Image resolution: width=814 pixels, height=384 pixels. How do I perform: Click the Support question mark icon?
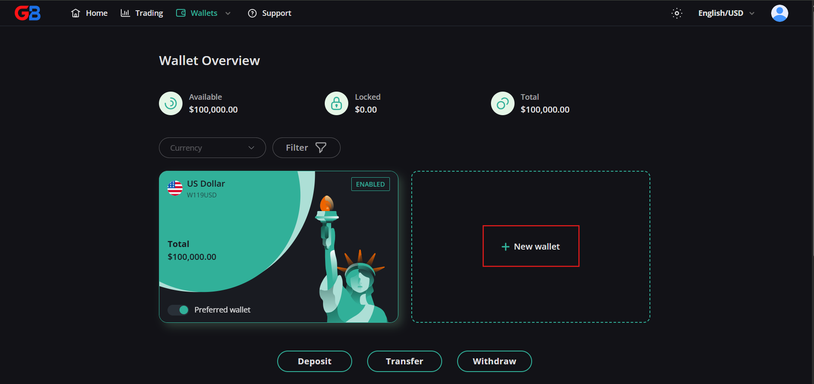point(252,13)
